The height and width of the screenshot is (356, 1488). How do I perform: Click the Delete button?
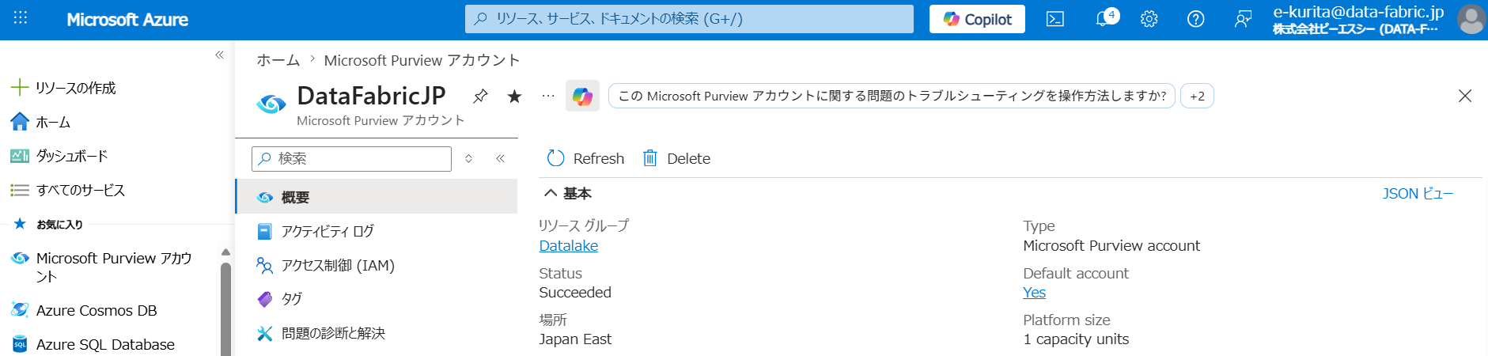coord(676,158)
